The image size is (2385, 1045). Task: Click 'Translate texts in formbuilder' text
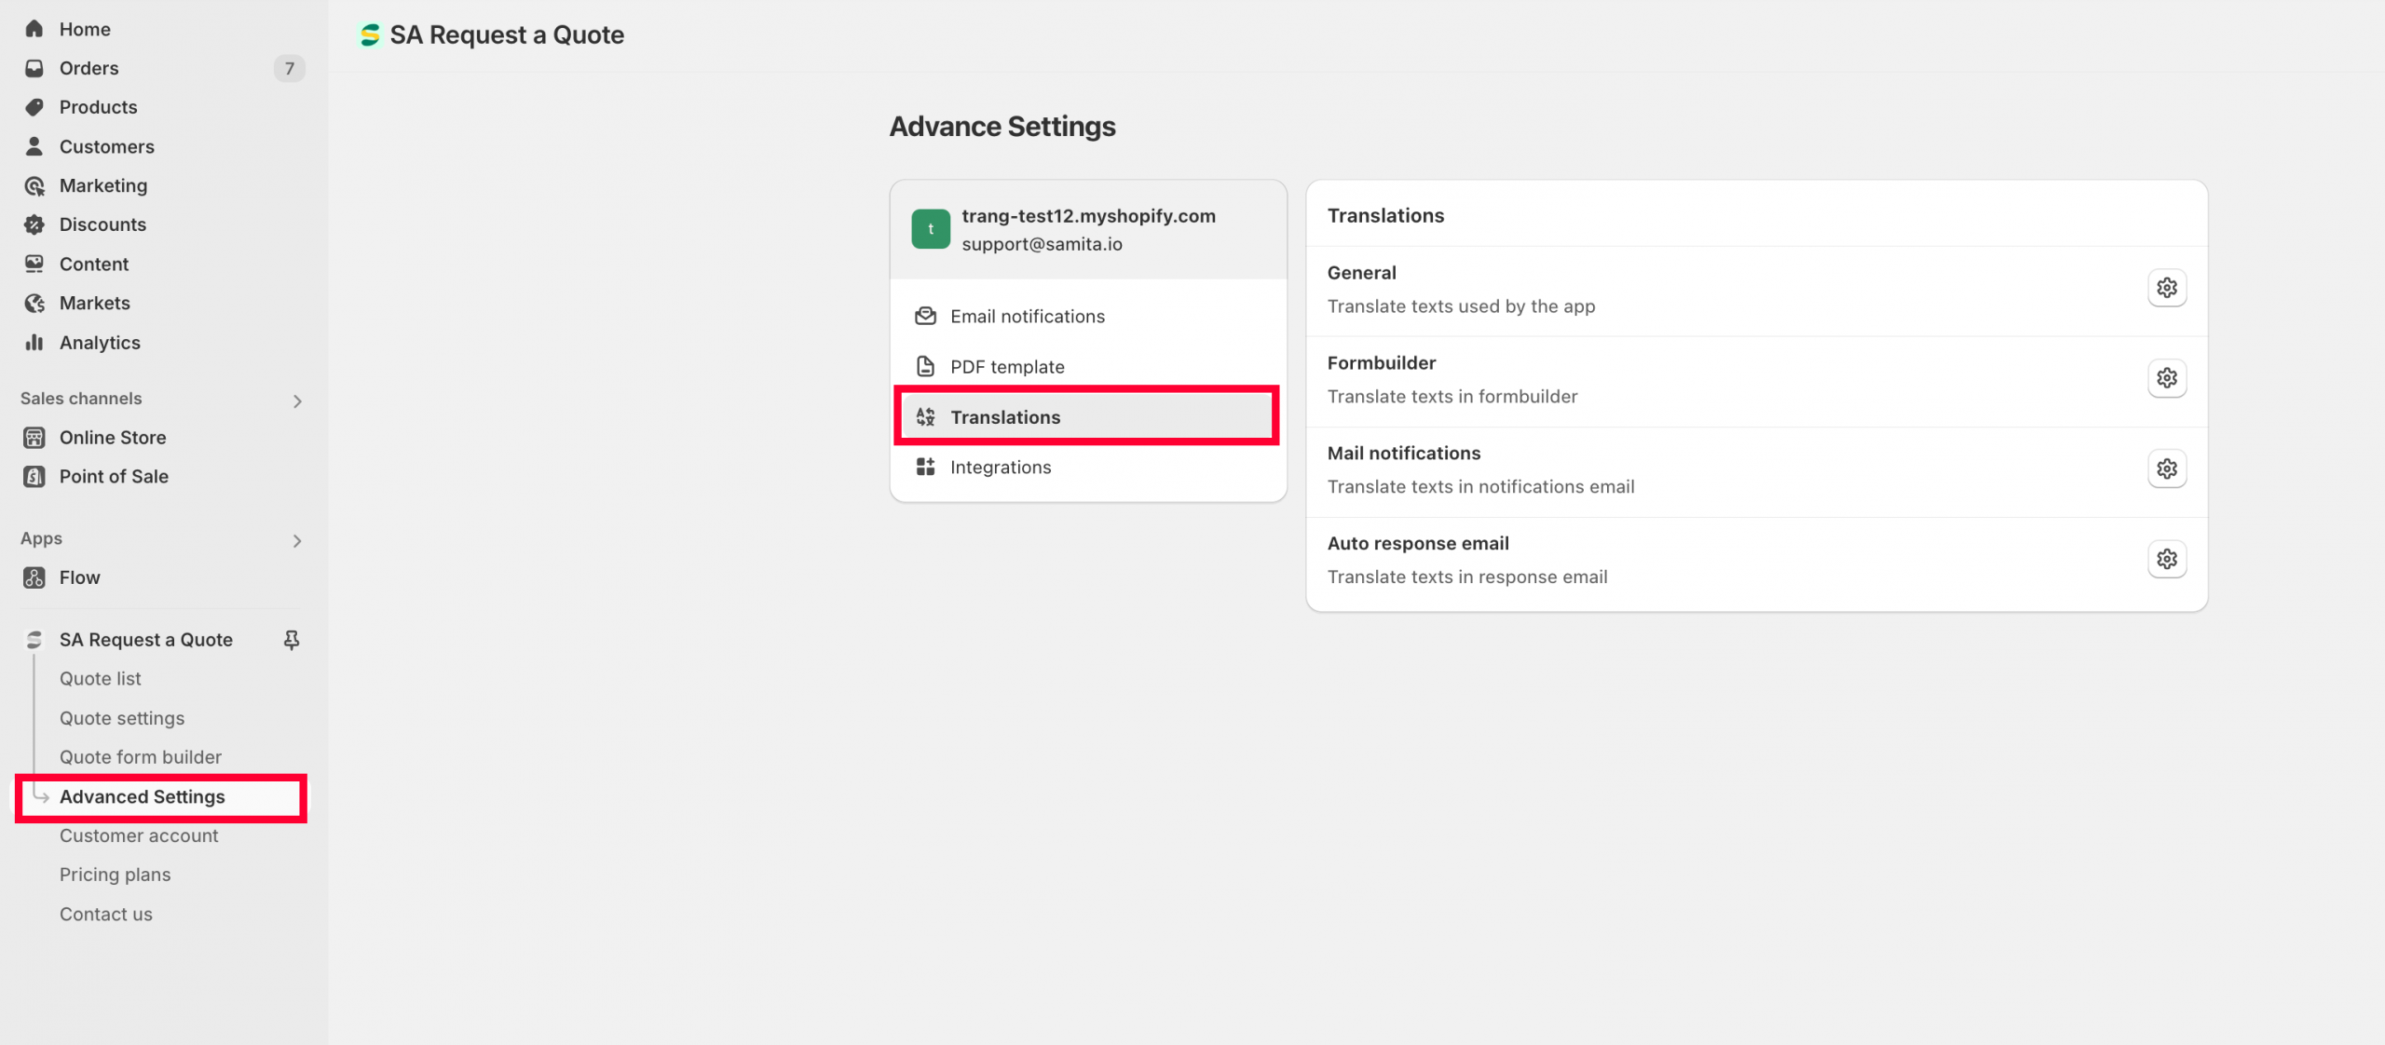[x=1452, y=397]
